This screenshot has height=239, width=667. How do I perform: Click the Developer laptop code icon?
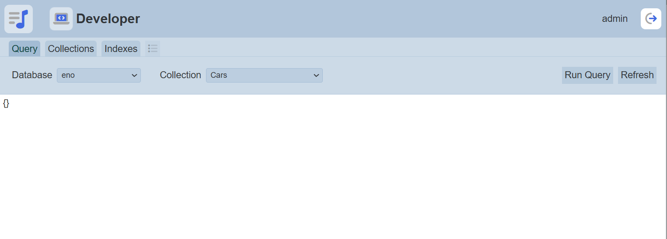[x=61, y=19]
